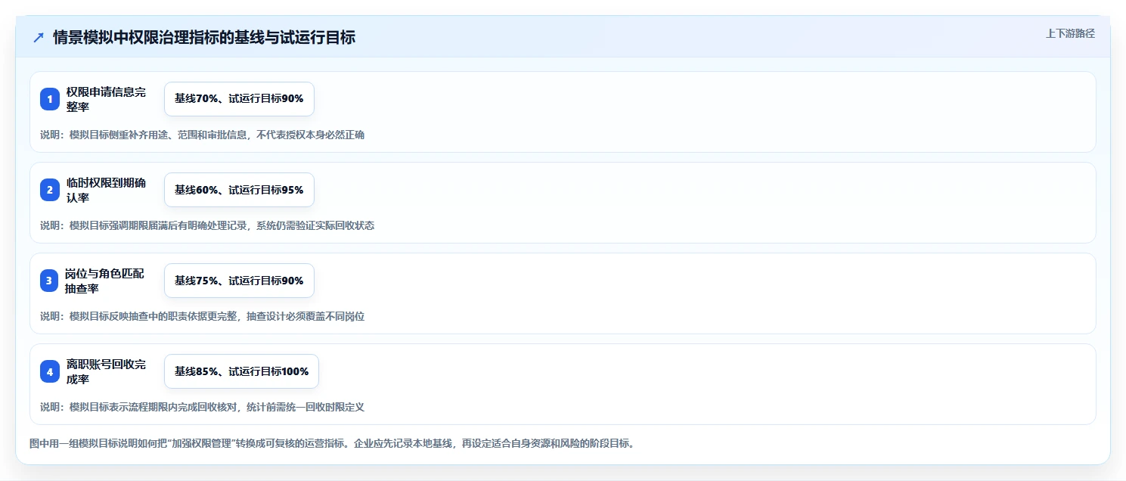The height and width of the screenshot is (481, 1126).
Task: Click the title 情景模拟中权限治理指标的基线与试运行目标
Action: pyautogui.click(x=204, y=37)
